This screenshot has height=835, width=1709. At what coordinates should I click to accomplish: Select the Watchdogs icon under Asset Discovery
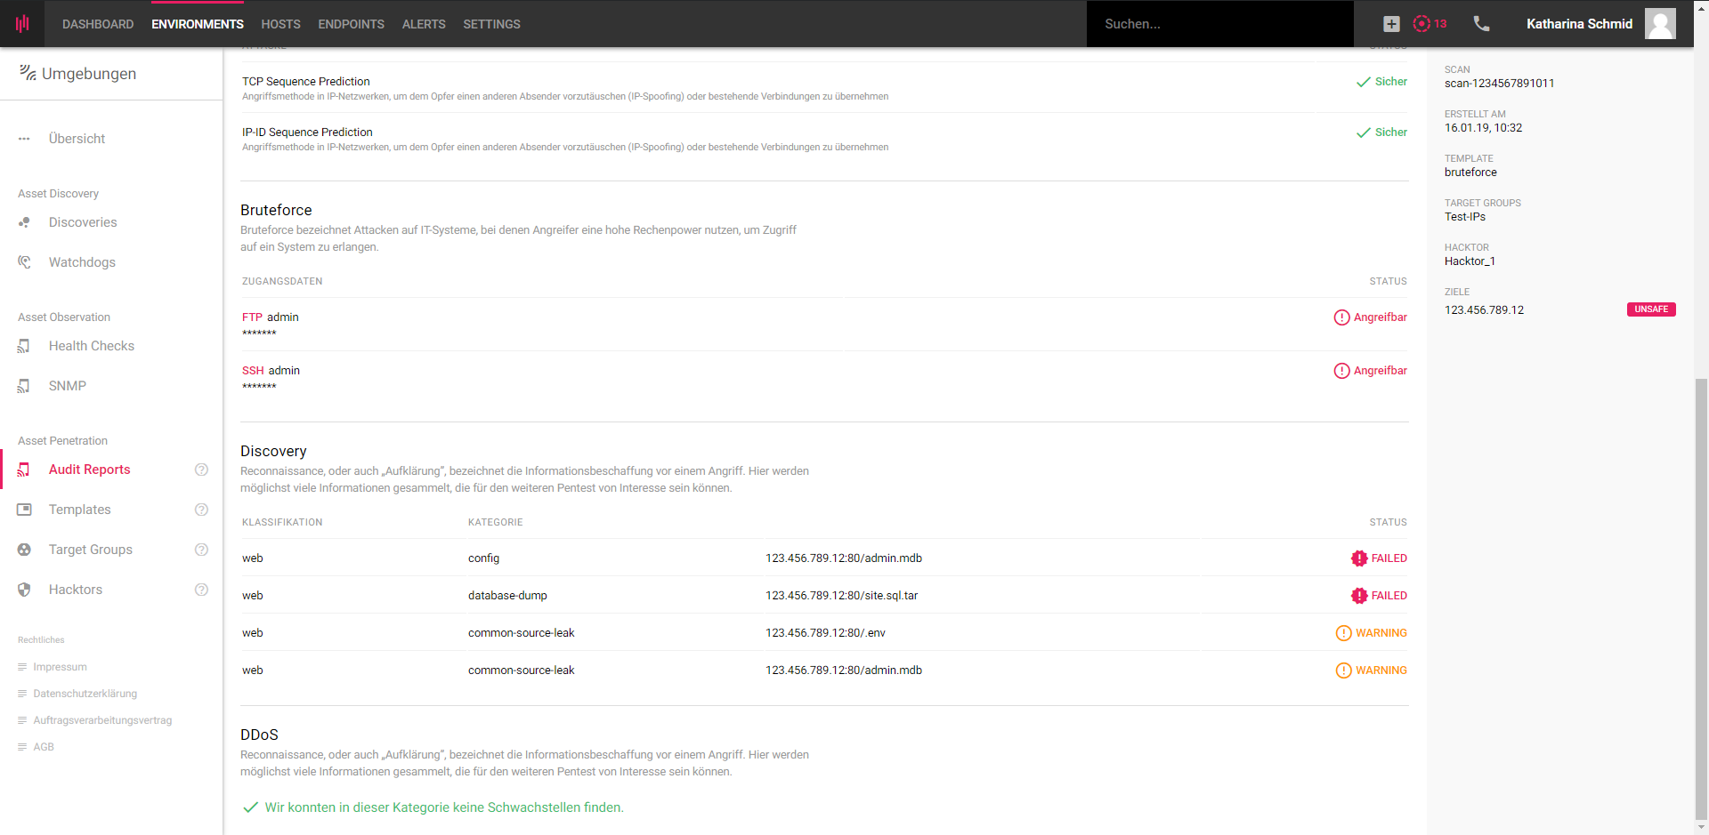click(26, 262)
